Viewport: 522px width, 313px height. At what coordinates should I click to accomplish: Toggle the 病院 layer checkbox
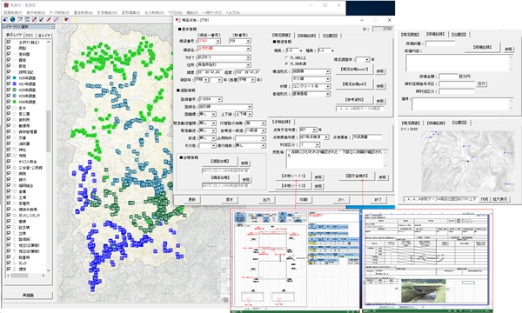pyautogui.click(x=9, y=173)
